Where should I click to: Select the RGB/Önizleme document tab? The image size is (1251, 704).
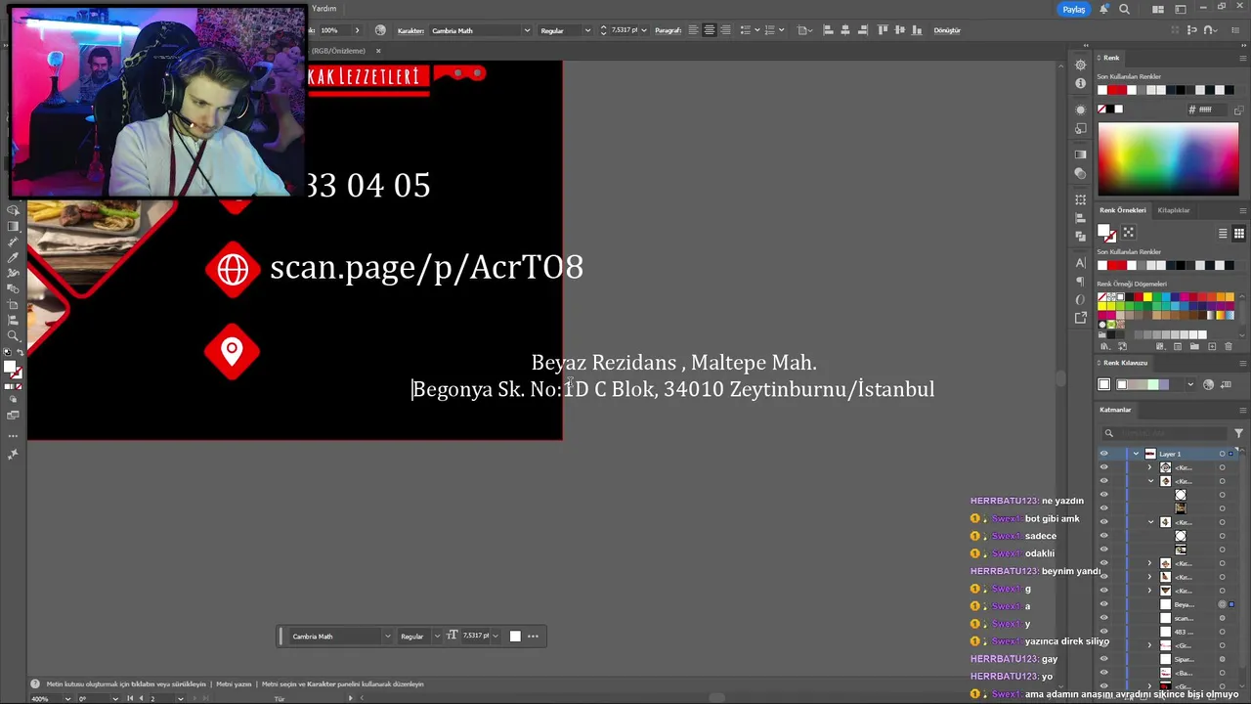pyautogui.click(x=339, y=51)
